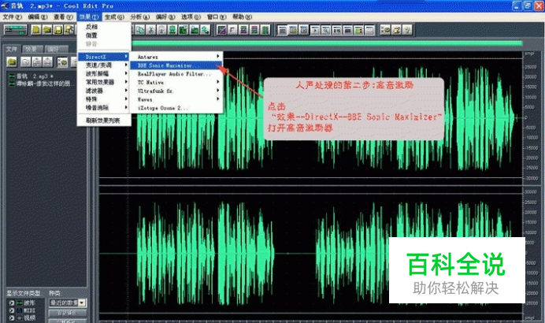Select RealPlayer Audio Filter menu entry
Screen dimensions: 545x323
click(x=176, y=74)
